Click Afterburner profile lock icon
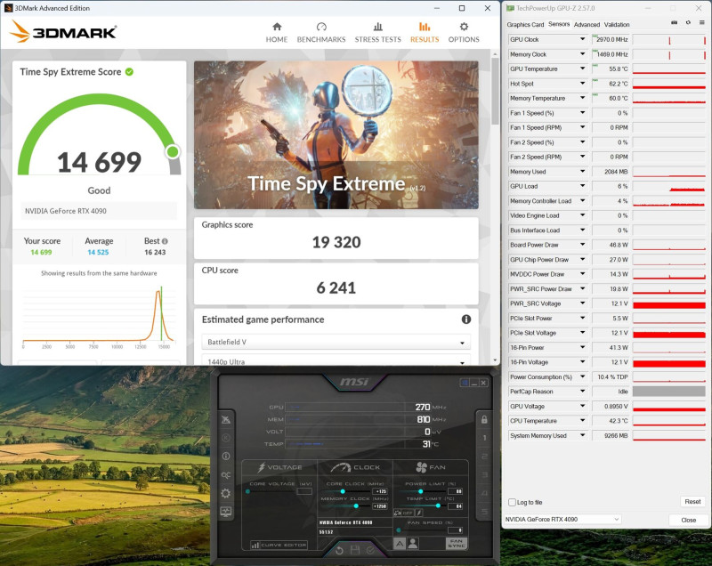Screen dimensions: 712x566 484,419
